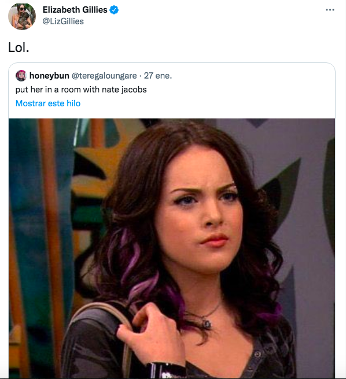
Task: Open the @teregaloungare handle
Action: click(x=104, y=76)
